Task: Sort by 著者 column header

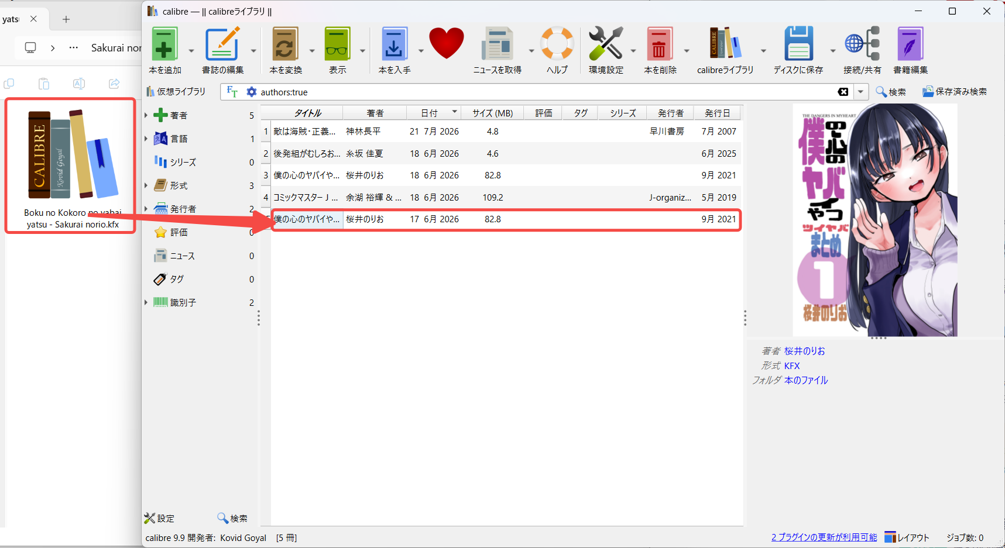Action: point(375,113)
